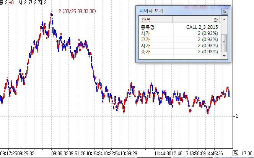Close the 데이타 보기 data panel
The image size is (254, 158).
[x=225, y=11]
